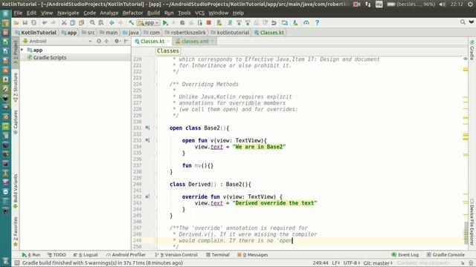The width and height of the screenshot is (476, 267).
Task: Toggle the Captures side panel
Action: point(16,122)
